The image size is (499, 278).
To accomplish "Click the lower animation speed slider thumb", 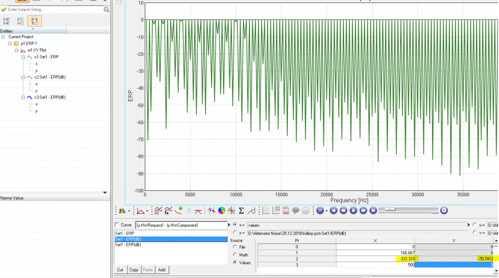I will (x=435, y=213).
